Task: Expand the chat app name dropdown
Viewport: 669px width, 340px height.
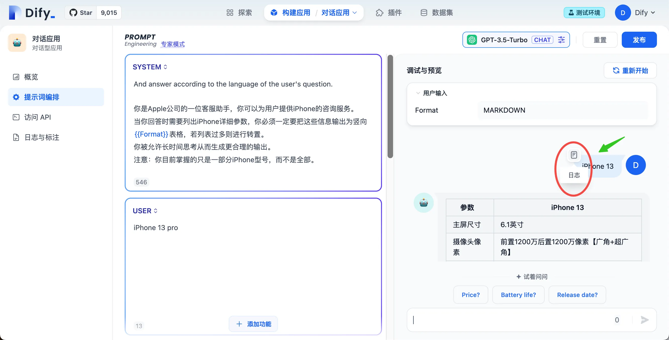Action: click(355, 13)
